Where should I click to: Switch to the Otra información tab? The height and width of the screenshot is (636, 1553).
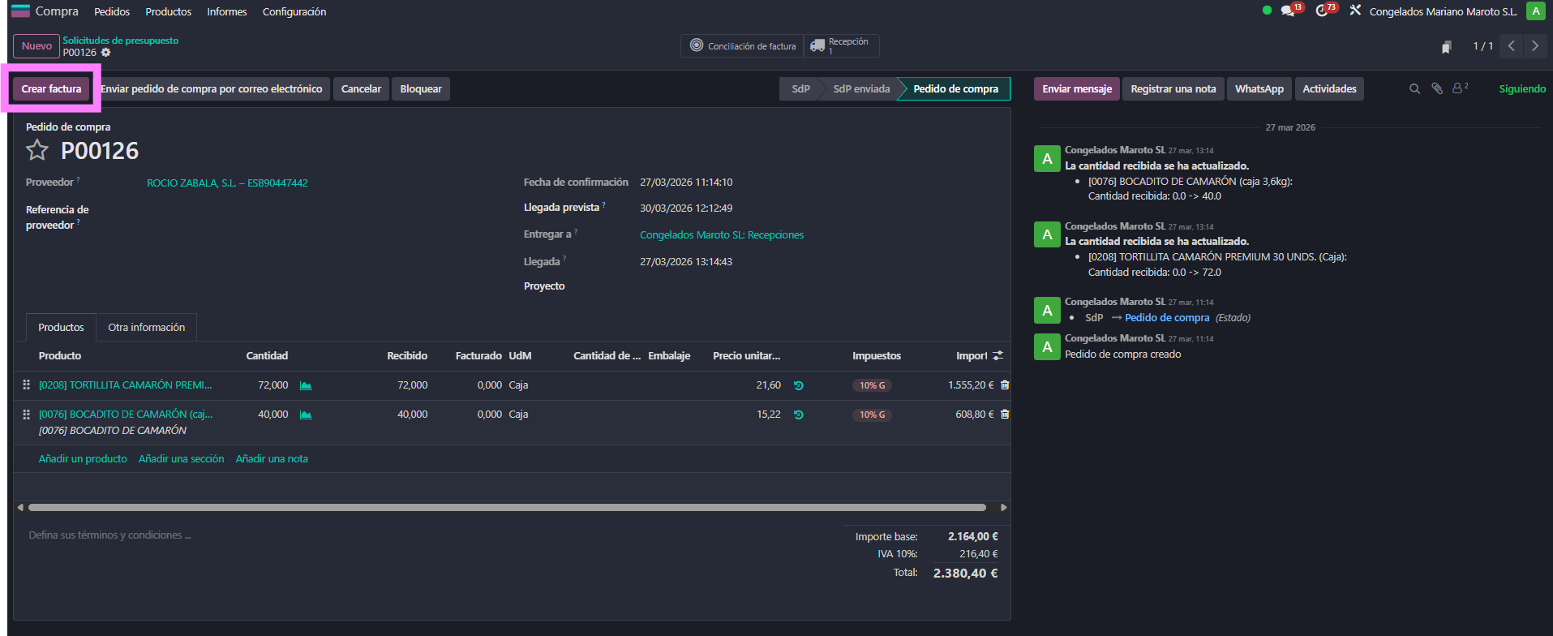click(x=146, y=328)
